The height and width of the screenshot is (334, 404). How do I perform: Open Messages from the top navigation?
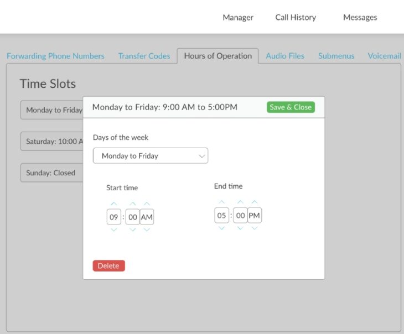pos(360,17)
